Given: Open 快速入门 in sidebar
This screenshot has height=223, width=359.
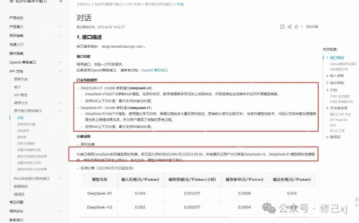Looking at the screenshot, I should click(x=16, y=45).
